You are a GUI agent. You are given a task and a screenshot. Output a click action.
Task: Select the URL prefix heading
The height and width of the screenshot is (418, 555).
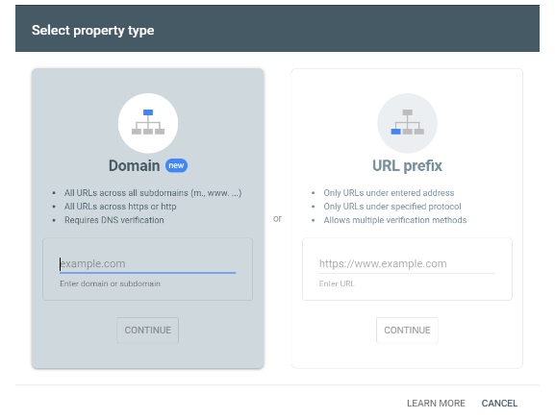(407, 165)
